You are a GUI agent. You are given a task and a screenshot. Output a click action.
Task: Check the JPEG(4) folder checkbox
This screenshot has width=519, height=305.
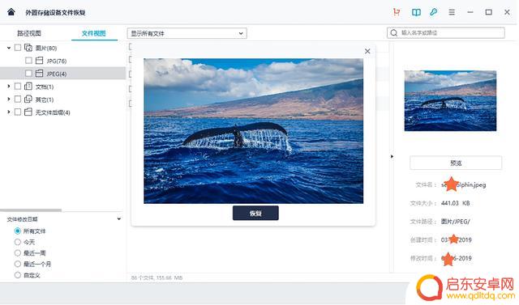(29, 74)
